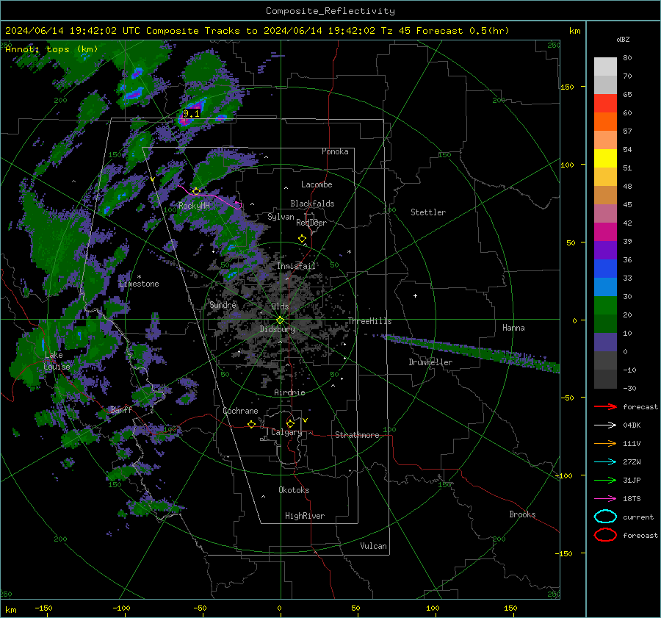The height and width of the screenshot is (618, 661).
Task: Click yellow diamond marker near Cochrane
Action: (x=251, y=425)
